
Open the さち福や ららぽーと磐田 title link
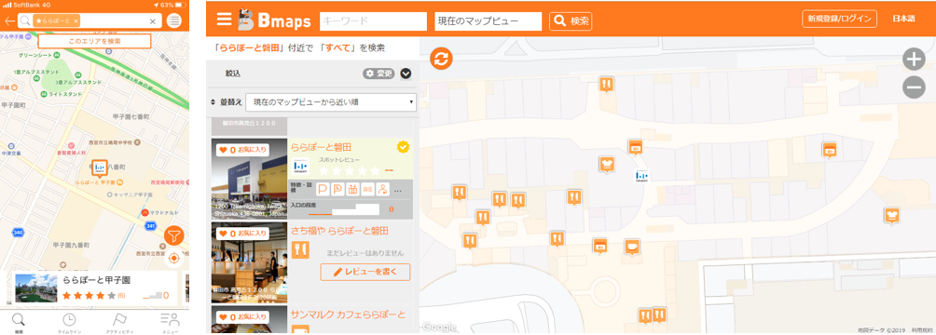pos(339,231)
